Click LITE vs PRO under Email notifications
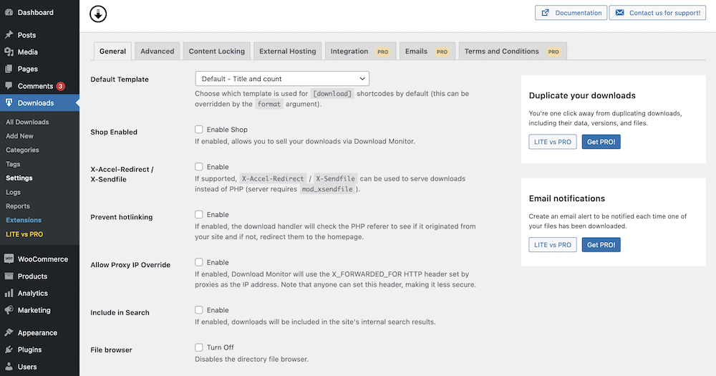The image size is (716, 376). click(553, 245)
